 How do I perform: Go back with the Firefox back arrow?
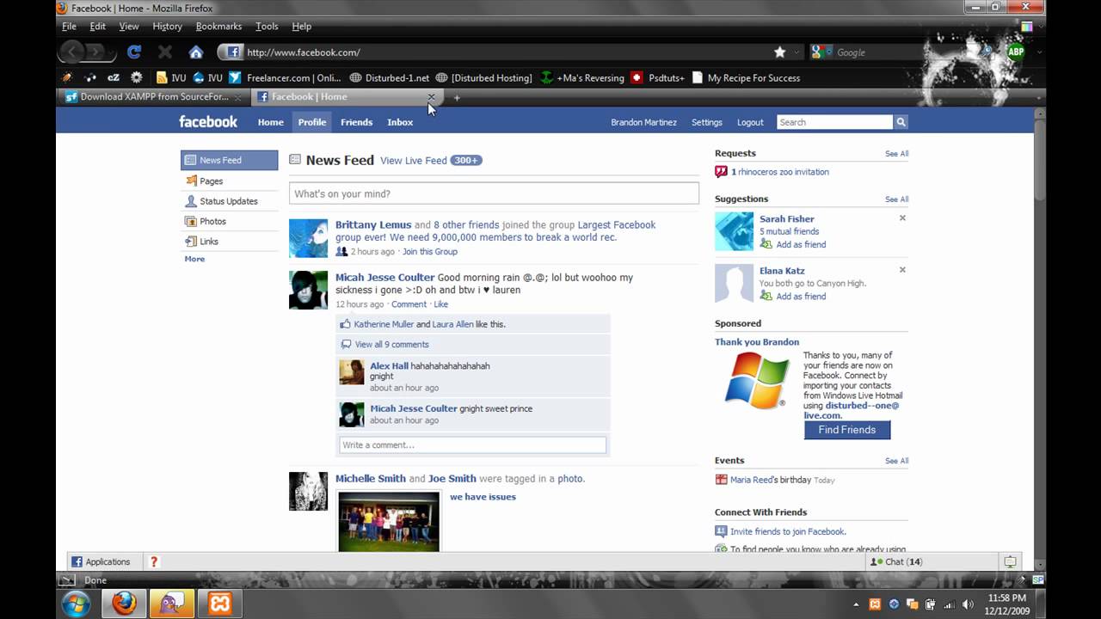point(71,52)
